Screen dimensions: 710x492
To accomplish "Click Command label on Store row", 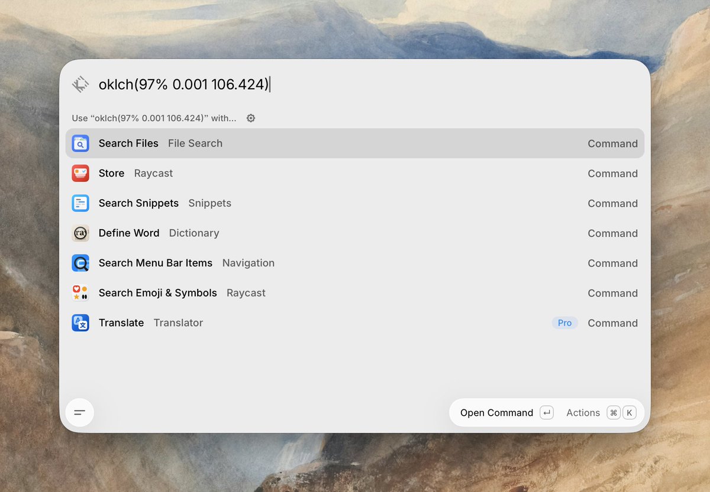I will pyautogui.click(x=612, y=174).
